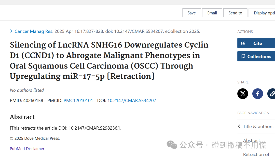This screenshot has height=156, width=275.
Task: Click the Save button
Action: [x=191, y=13]
